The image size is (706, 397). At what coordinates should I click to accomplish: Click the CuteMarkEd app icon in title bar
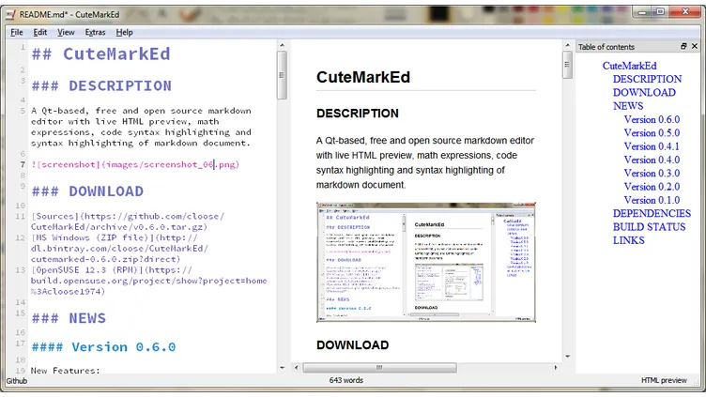11,14
